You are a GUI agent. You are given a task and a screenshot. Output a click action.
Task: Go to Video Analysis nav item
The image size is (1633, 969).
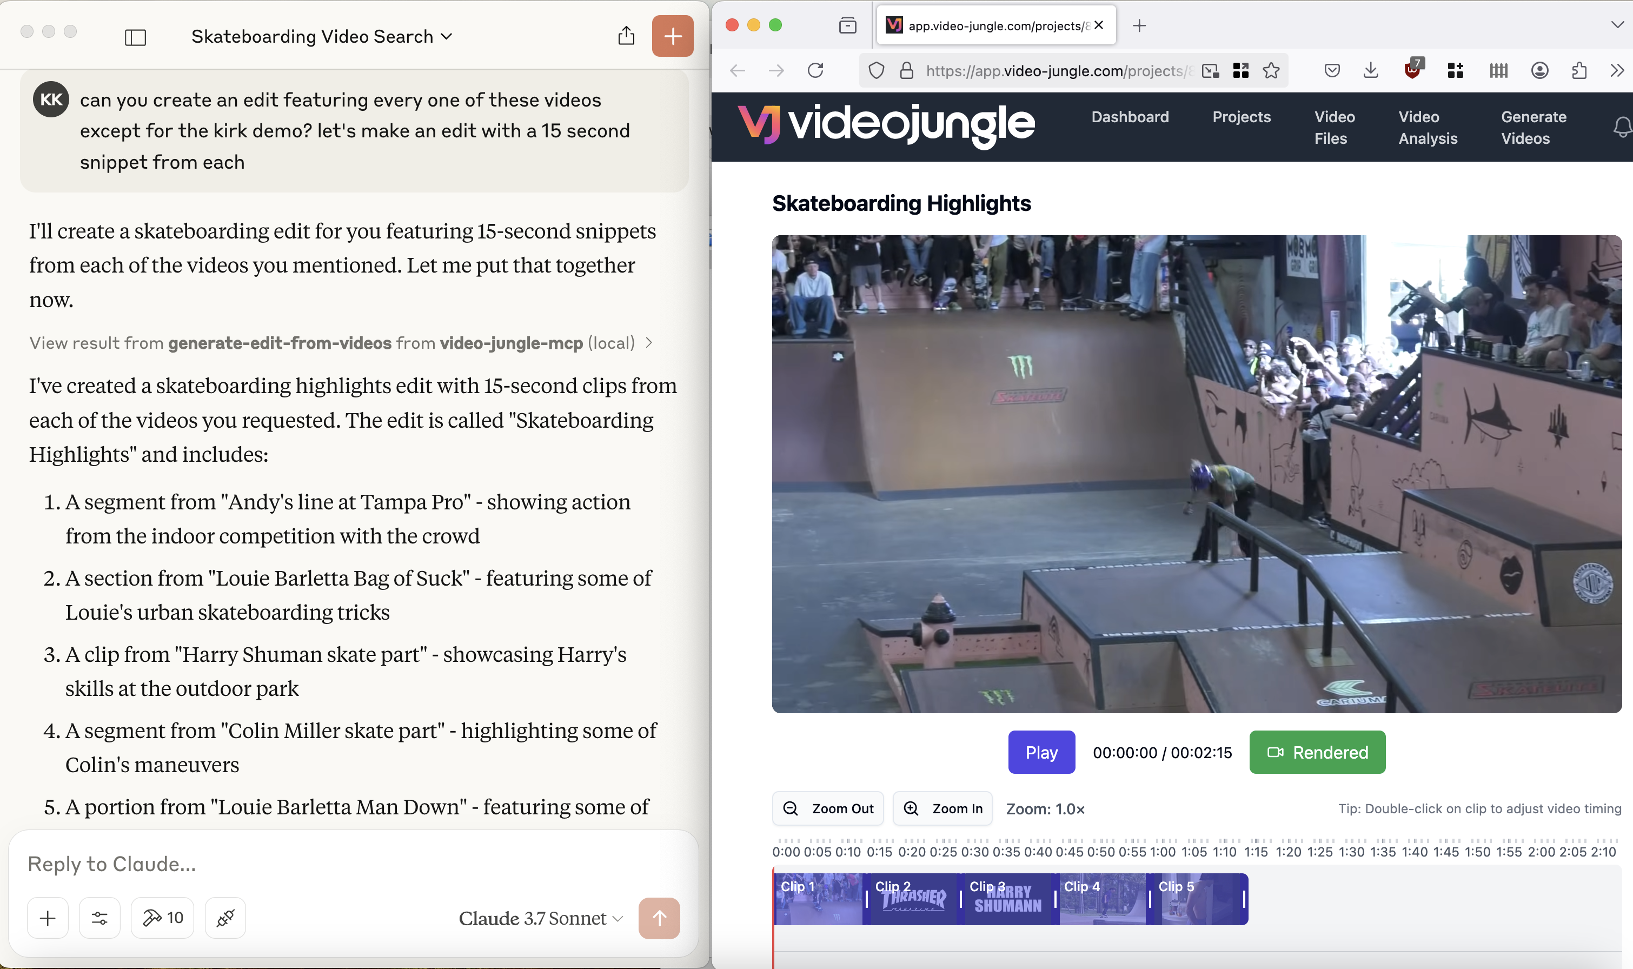[1428, 127]
